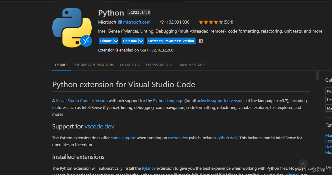Click the verified publisher badge icon
This screenshot has height=175, width=332.
pos(120,22)
